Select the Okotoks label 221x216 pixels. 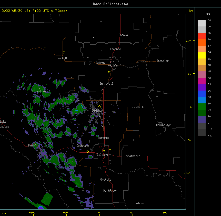tap(106, 180)
